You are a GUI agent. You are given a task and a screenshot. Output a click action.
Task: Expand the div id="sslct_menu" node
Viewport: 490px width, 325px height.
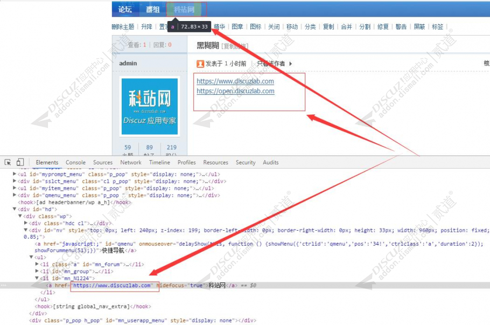pos(15,181)
